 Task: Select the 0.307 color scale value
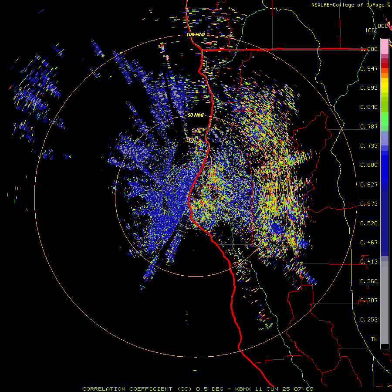[369, 301]
